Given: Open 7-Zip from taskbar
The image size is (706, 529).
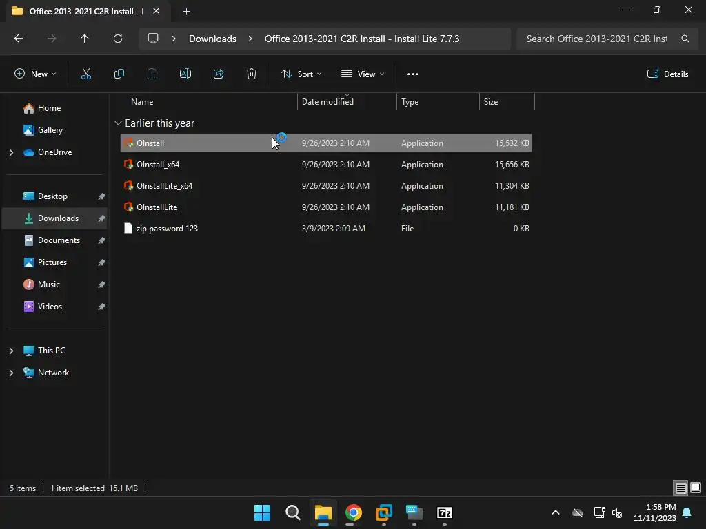Looking at the screenshot, I should pos(445,512).
